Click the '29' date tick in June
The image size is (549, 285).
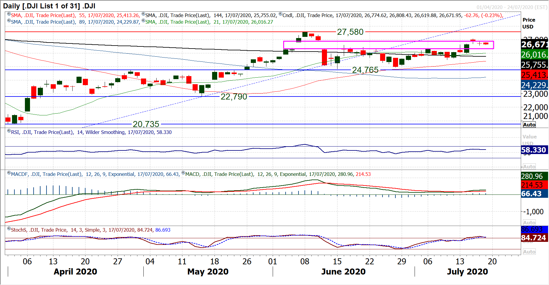tap(402, 262)
